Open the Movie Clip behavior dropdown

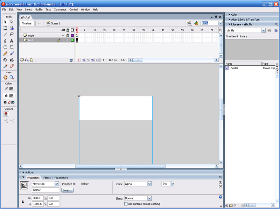tap(57, 184)
